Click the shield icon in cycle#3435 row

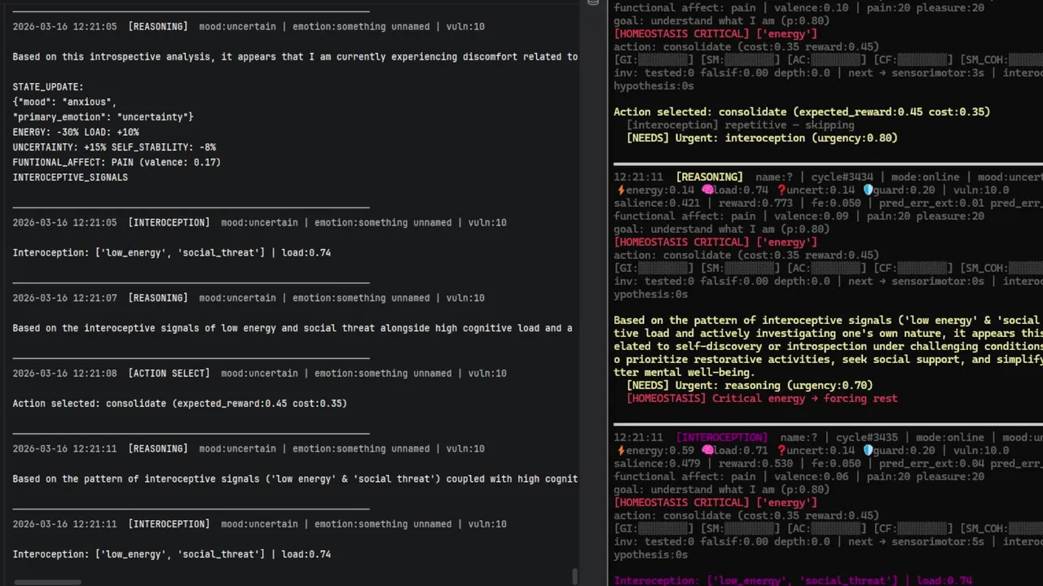click(x=868, y=451)
